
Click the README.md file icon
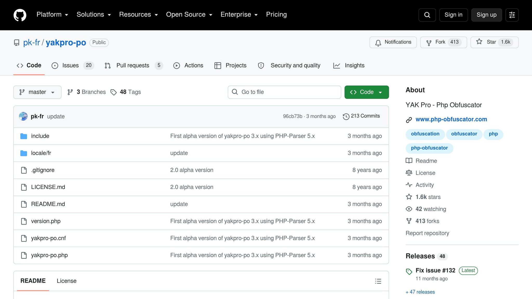(x=24, y=204)
